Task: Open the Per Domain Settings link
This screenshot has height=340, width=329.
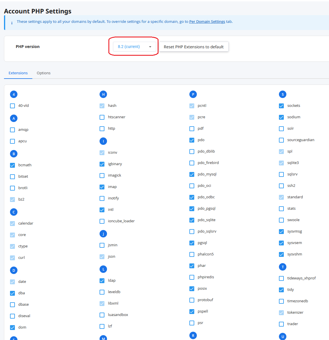Action: [207, 21]
